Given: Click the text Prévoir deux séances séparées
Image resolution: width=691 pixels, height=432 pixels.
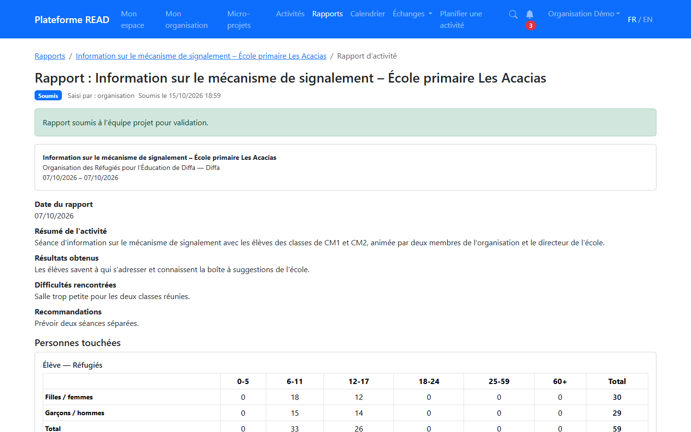Looking at the screenshot, I should [x=86, y=324].
